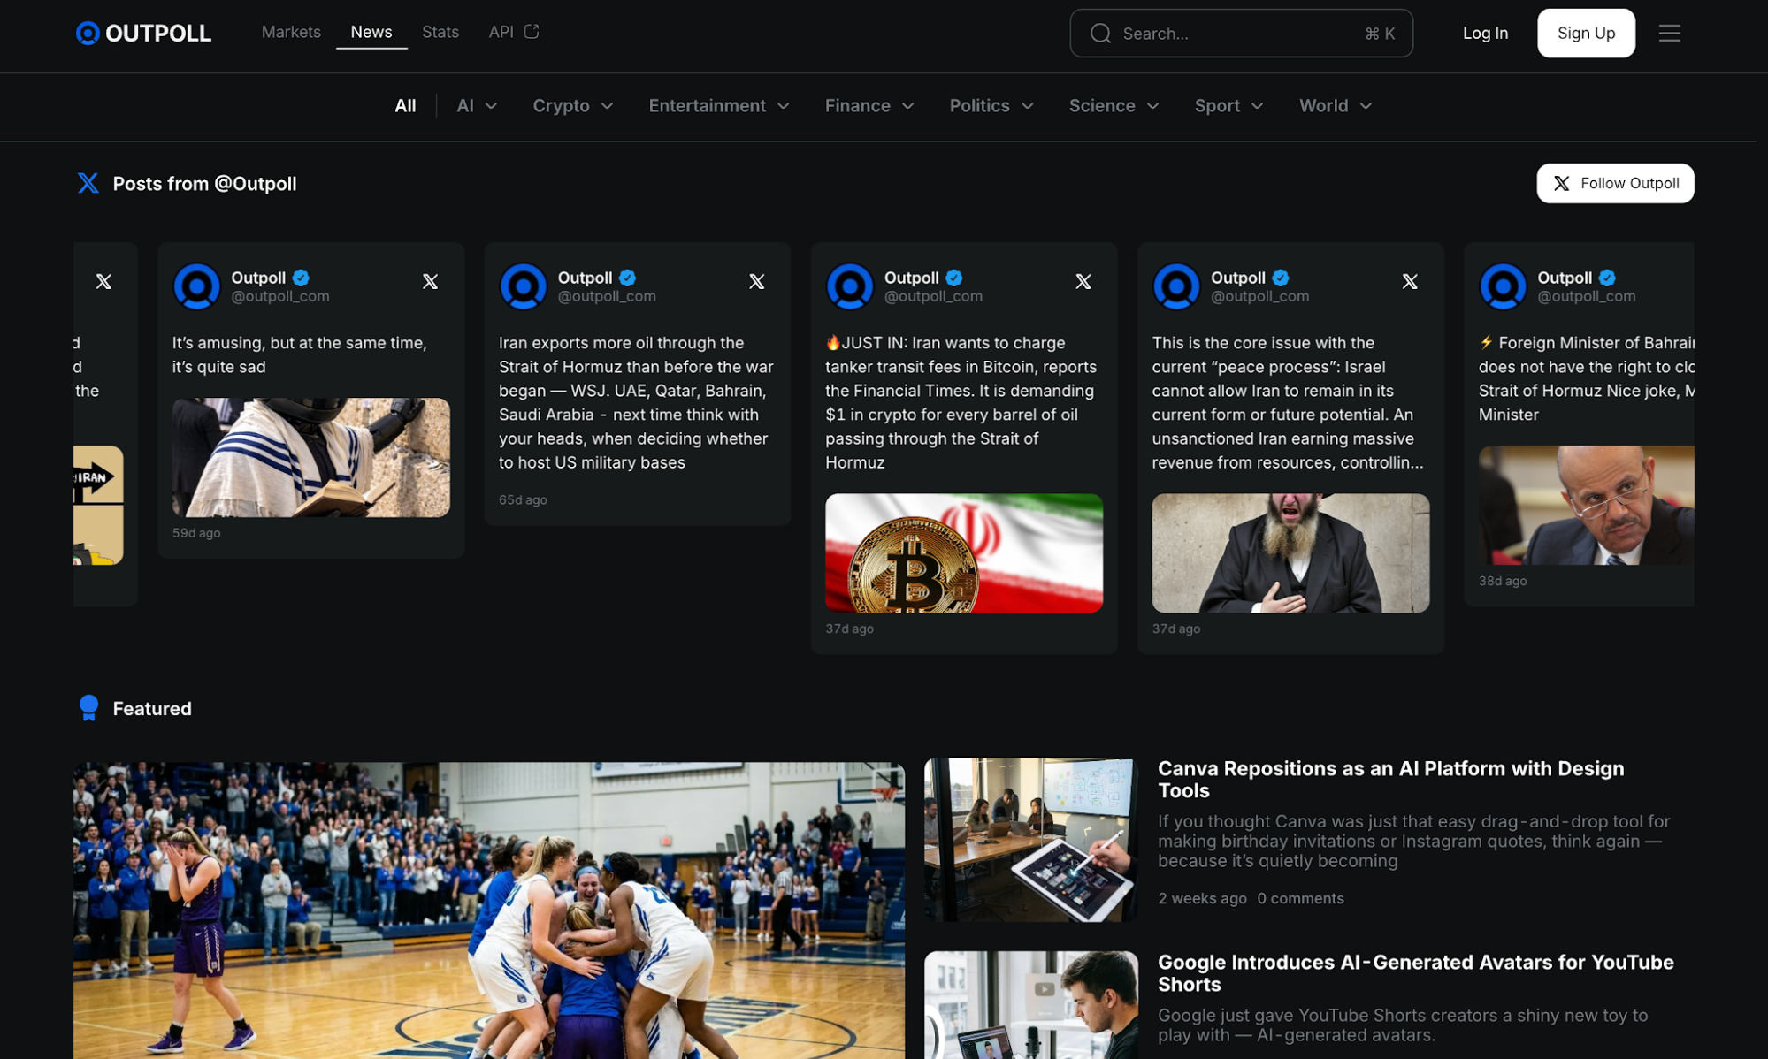Viewport: 1768px width, 1059px height.
Task: Click Outpoll avatar on the Bahrain Foreign Minister post
Action: [1502, 286]
